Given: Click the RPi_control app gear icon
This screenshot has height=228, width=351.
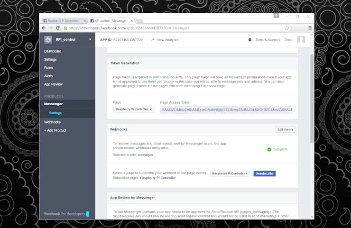Looking at the screenshot, I should point(48,40).
